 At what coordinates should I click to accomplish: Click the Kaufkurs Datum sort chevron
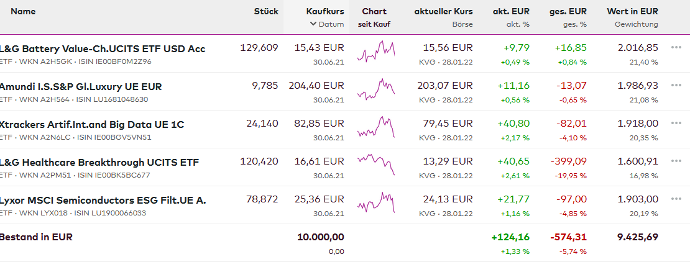[313, 24]
